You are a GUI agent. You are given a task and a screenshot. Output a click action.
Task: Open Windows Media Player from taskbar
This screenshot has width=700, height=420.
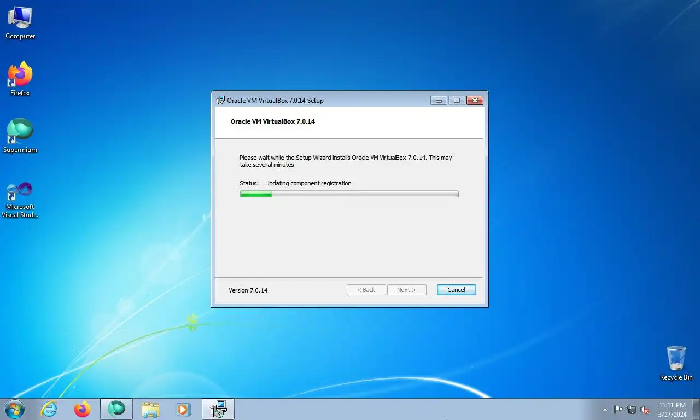click(x=183, y=409)
